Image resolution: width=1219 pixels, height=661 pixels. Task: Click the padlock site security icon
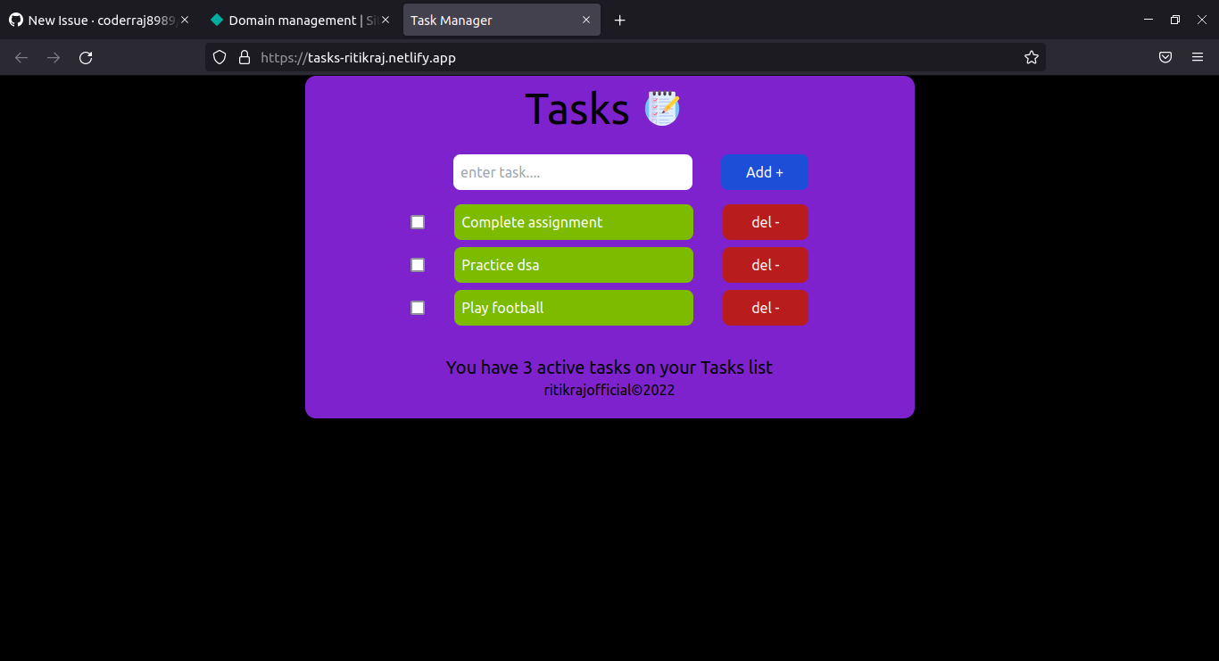pos(244,56)
